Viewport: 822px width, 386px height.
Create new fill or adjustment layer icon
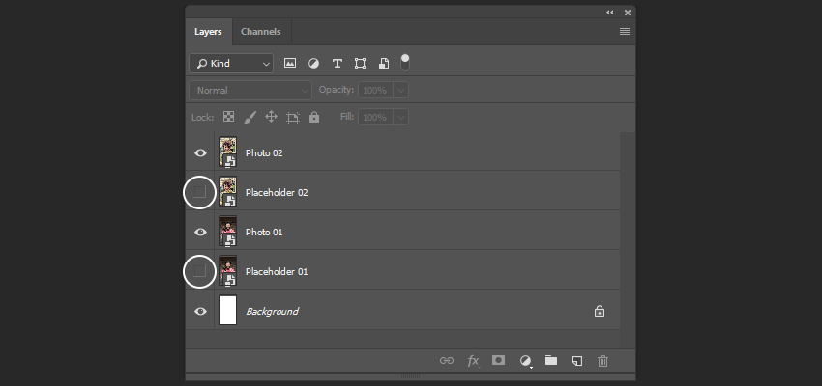click(525, 360)
